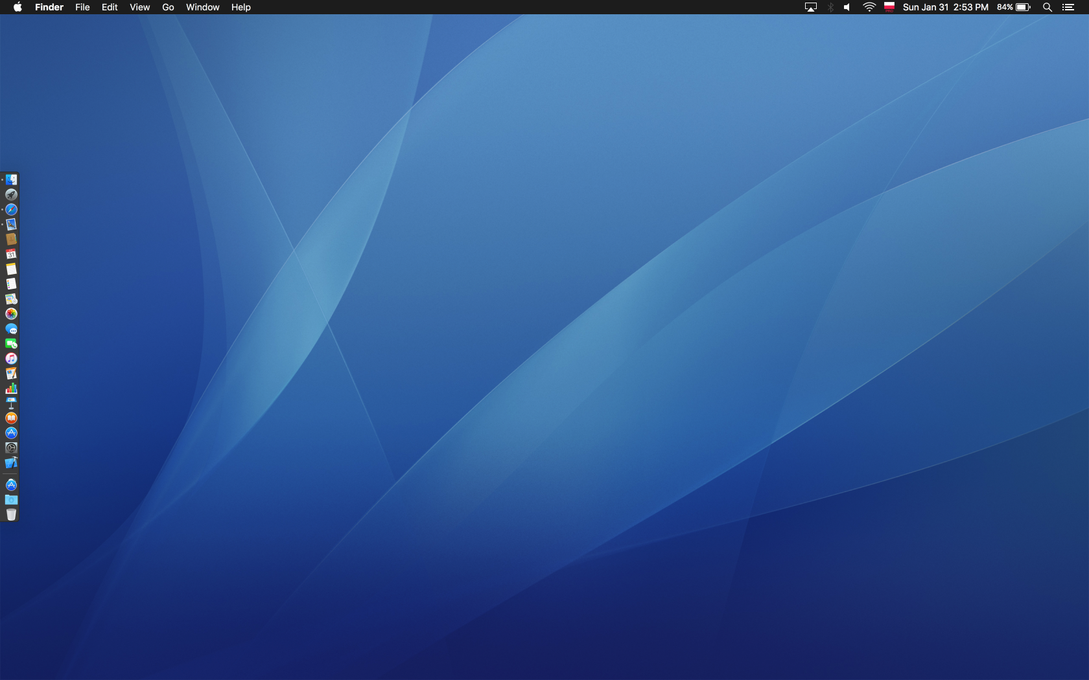Open battery status showing 84%
This screenshot has height=680, width=1089.
point(1014,7)
